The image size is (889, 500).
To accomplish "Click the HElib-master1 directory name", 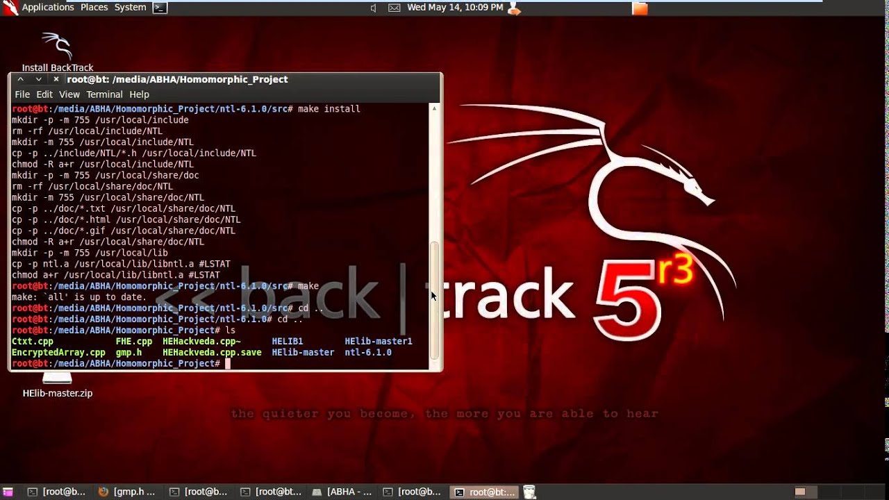I will pyautogui.click(x=379, y=342).
